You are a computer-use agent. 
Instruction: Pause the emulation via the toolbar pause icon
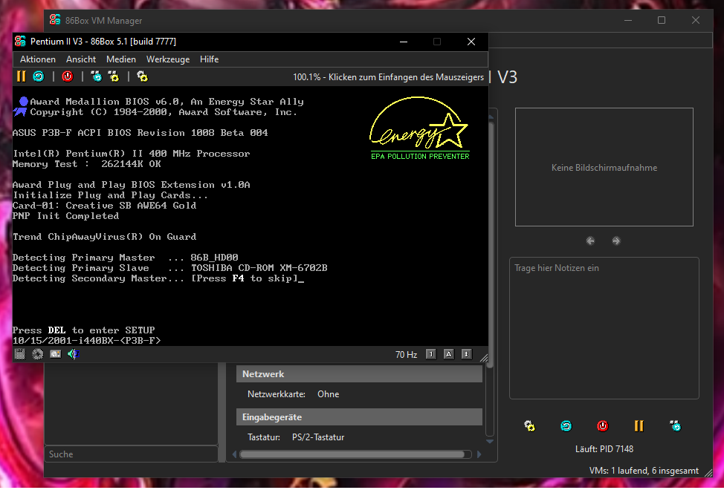(x=22, y=76)
